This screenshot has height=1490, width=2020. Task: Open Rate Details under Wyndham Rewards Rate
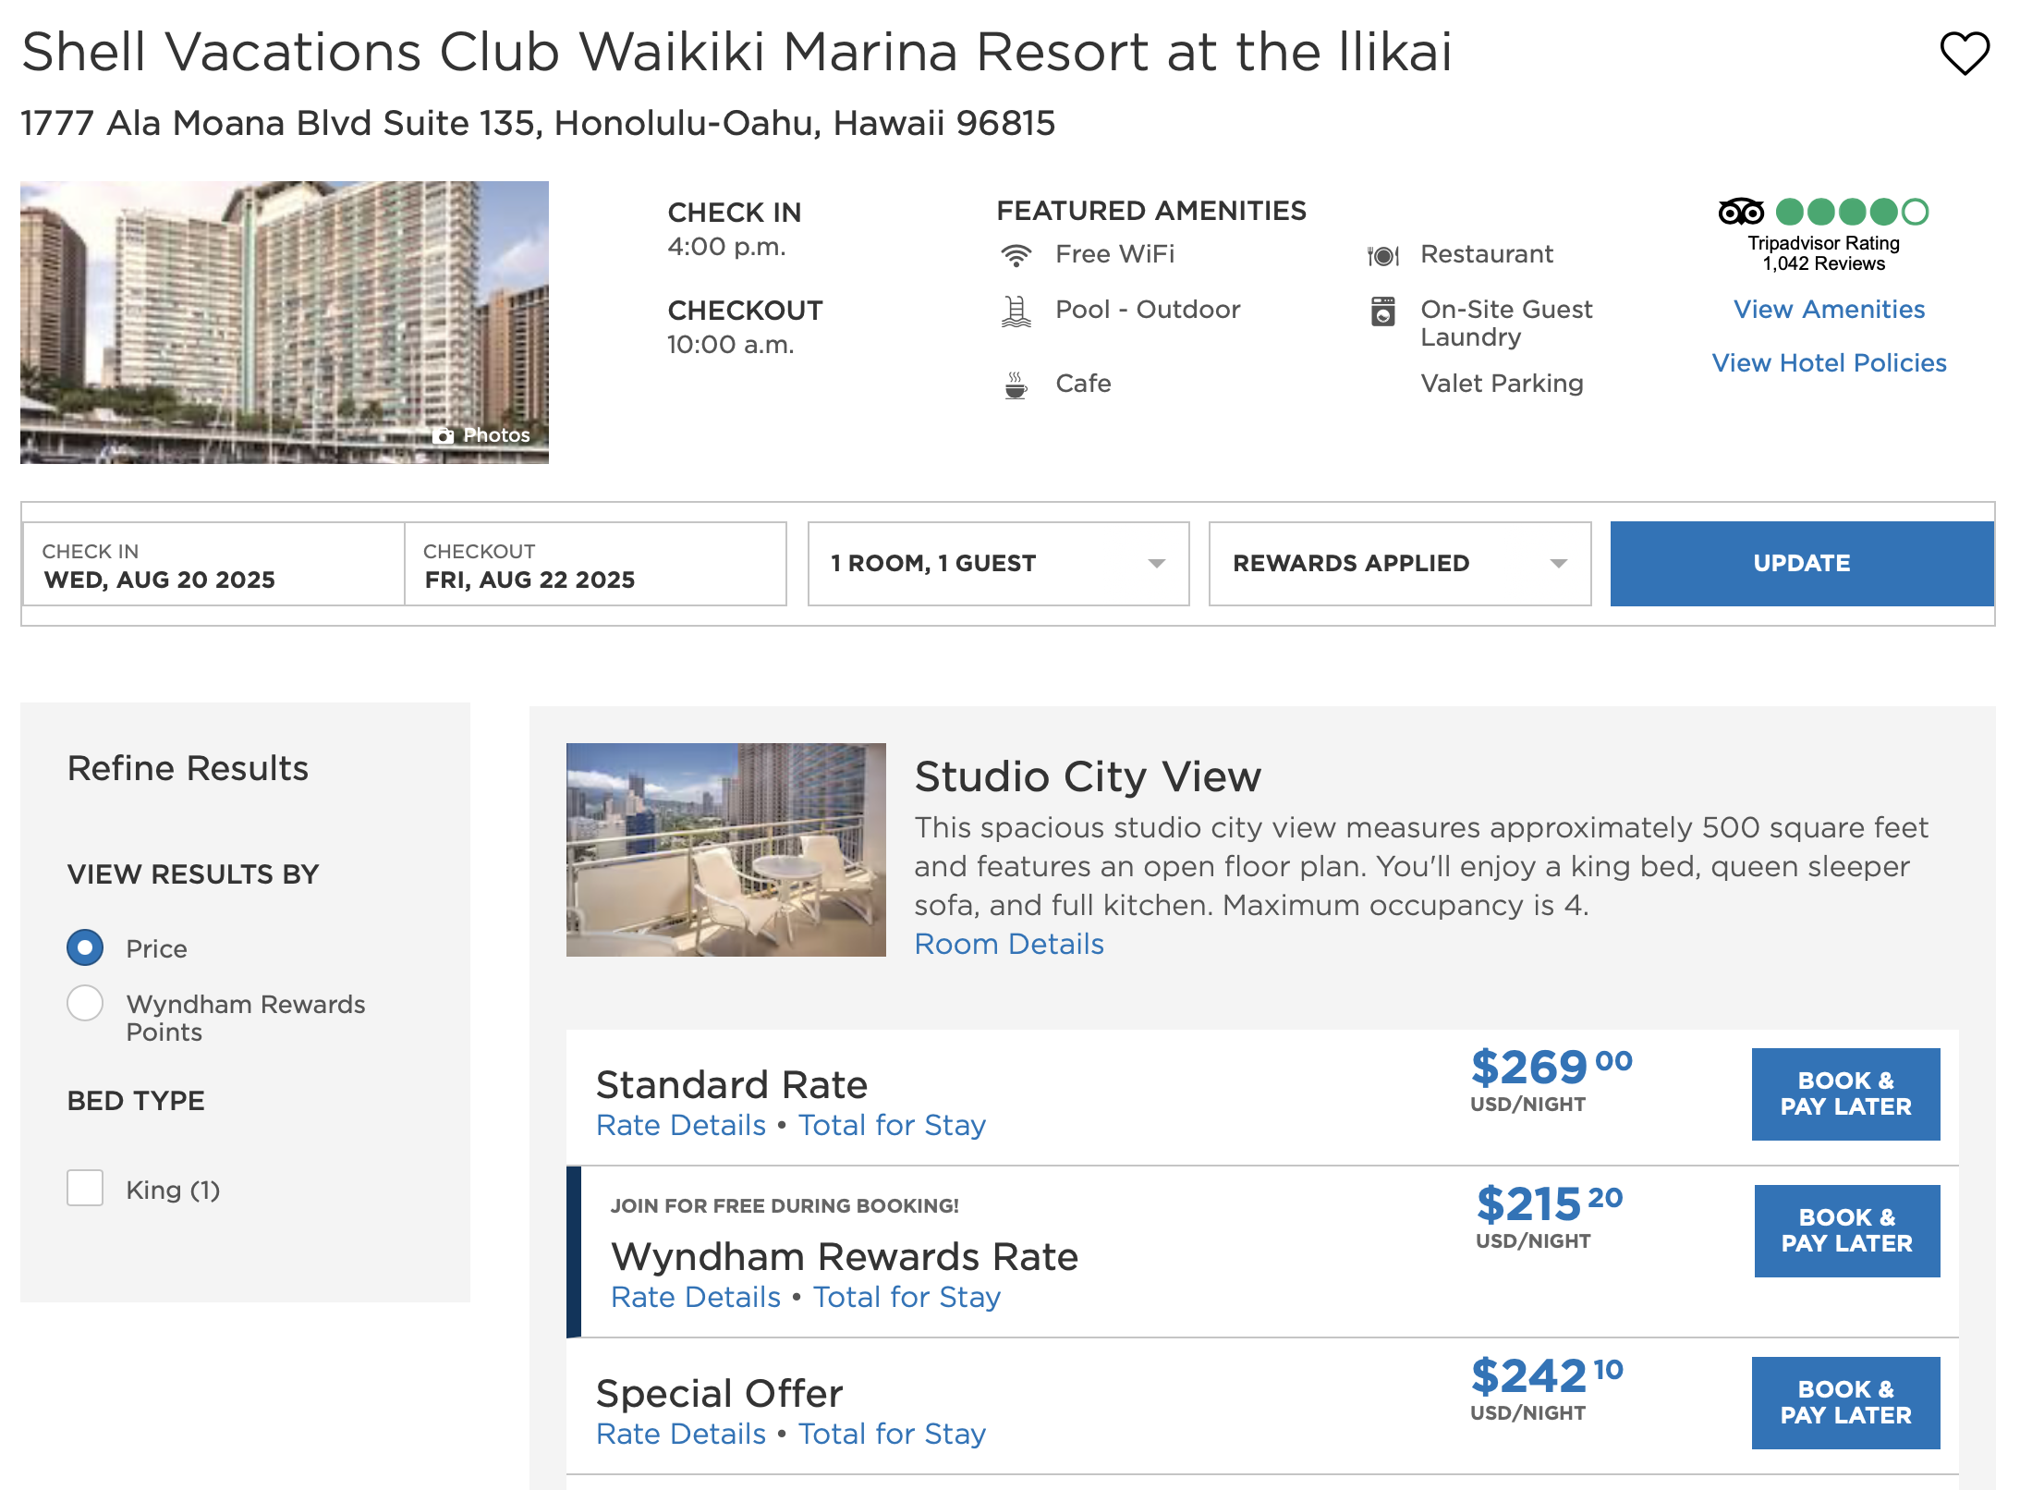696,1297
